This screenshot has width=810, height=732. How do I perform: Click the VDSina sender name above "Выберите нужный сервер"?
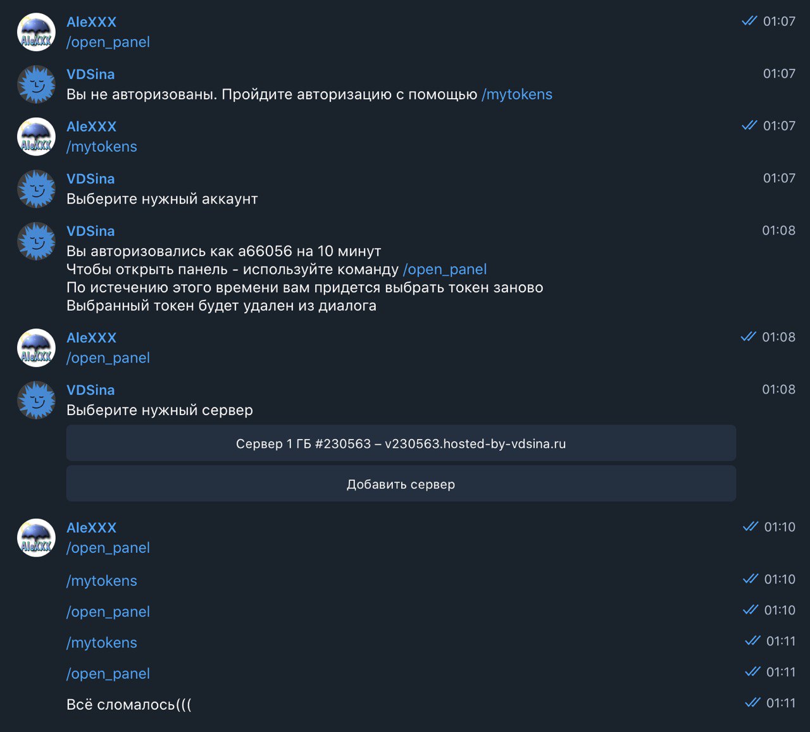click(x=90, y=390)
